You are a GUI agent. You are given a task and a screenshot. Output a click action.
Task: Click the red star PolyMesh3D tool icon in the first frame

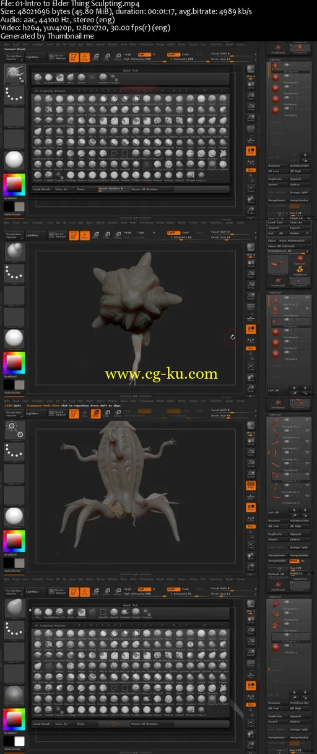(277, 48)
